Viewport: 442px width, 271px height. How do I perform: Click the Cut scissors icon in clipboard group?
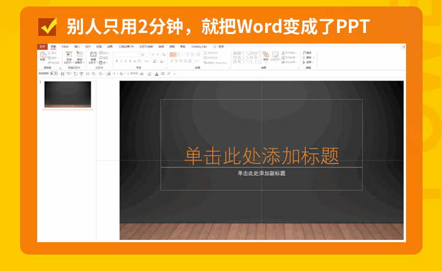click(50, 53)
